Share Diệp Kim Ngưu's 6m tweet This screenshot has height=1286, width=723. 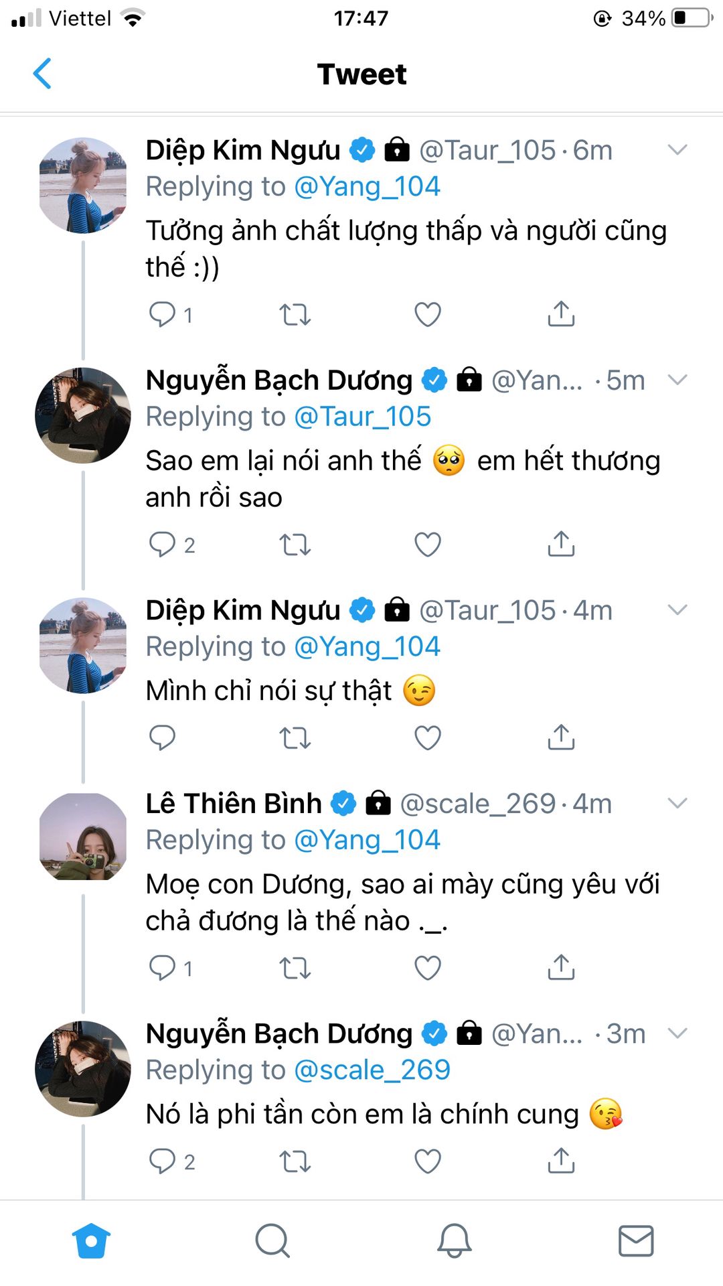pyautogui.click(x=561, y=313)
